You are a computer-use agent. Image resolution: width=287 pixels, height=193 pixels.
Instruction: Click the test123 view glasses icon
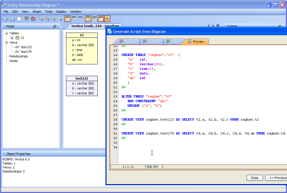pos(18,47)
